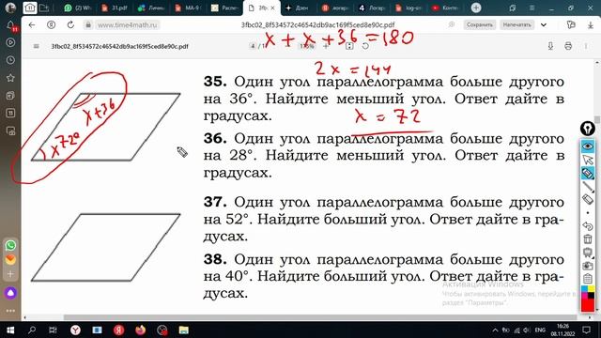The image size is (601, 338).
Task: Open browser downloads arrow icon
Action: (591, 25)
